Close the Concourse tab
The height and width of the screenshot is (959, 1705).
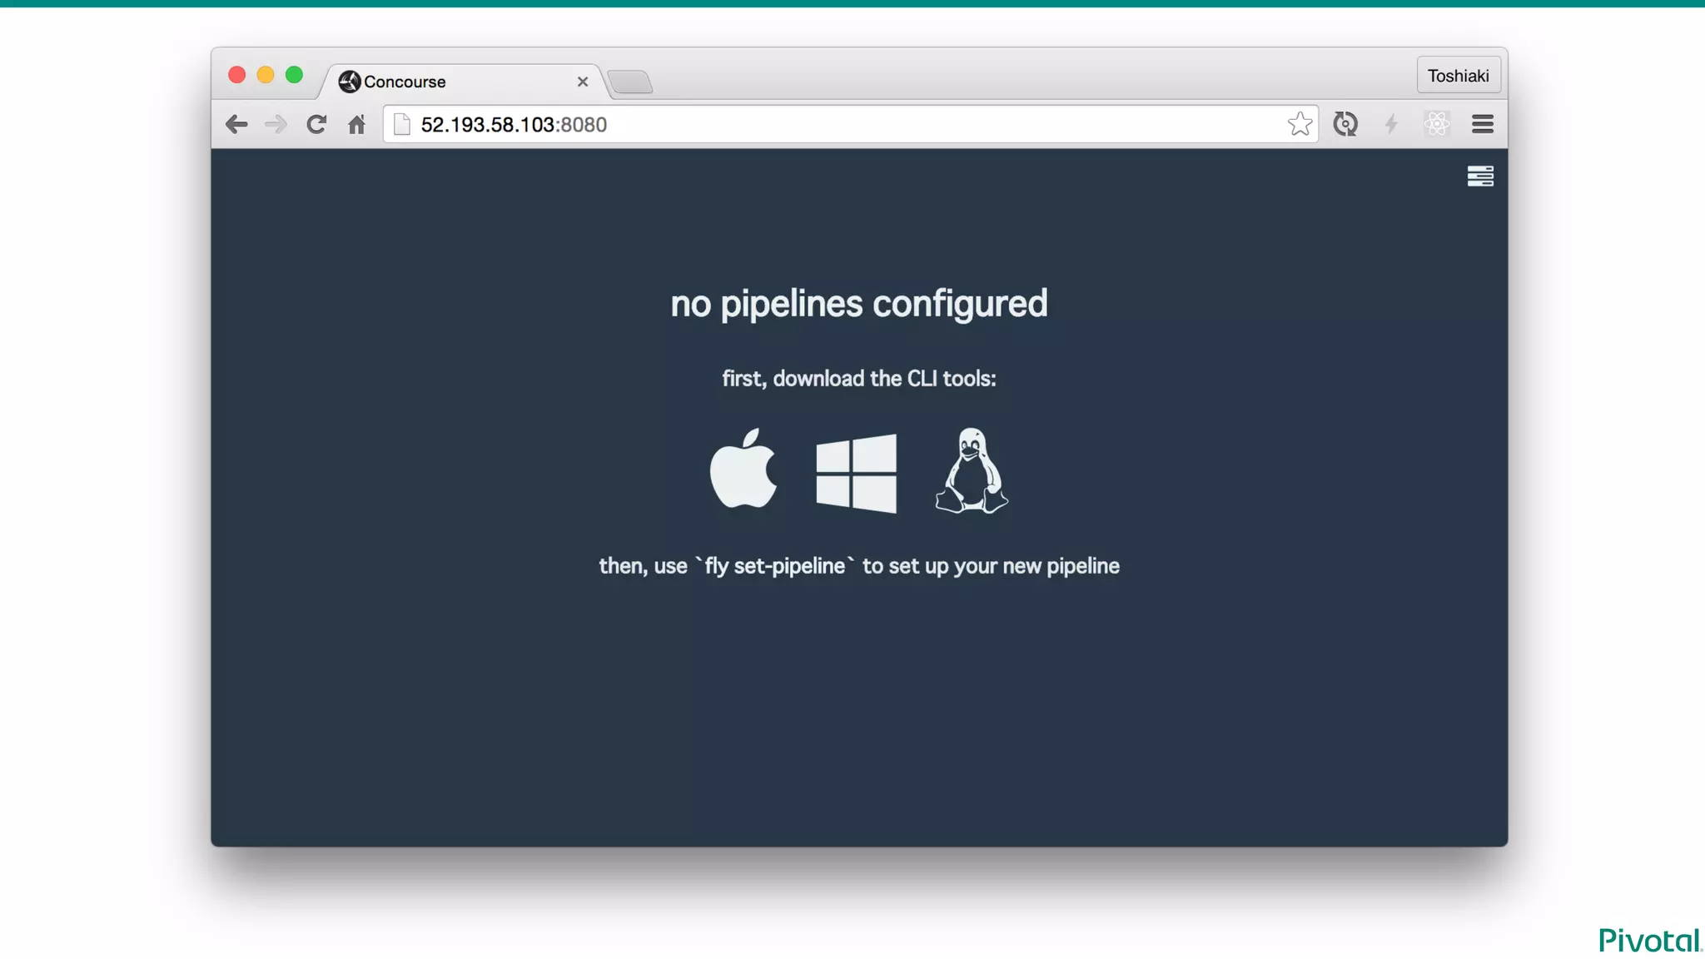(583, 82)
